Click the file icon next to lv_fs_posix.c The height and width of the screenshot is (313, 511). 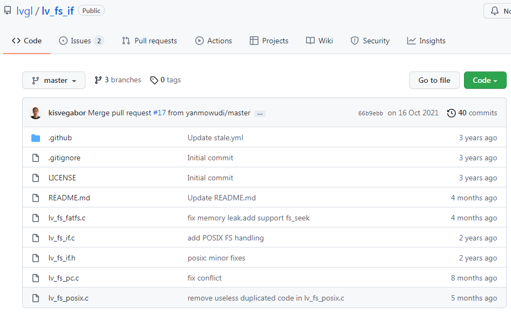click(36, 298)
